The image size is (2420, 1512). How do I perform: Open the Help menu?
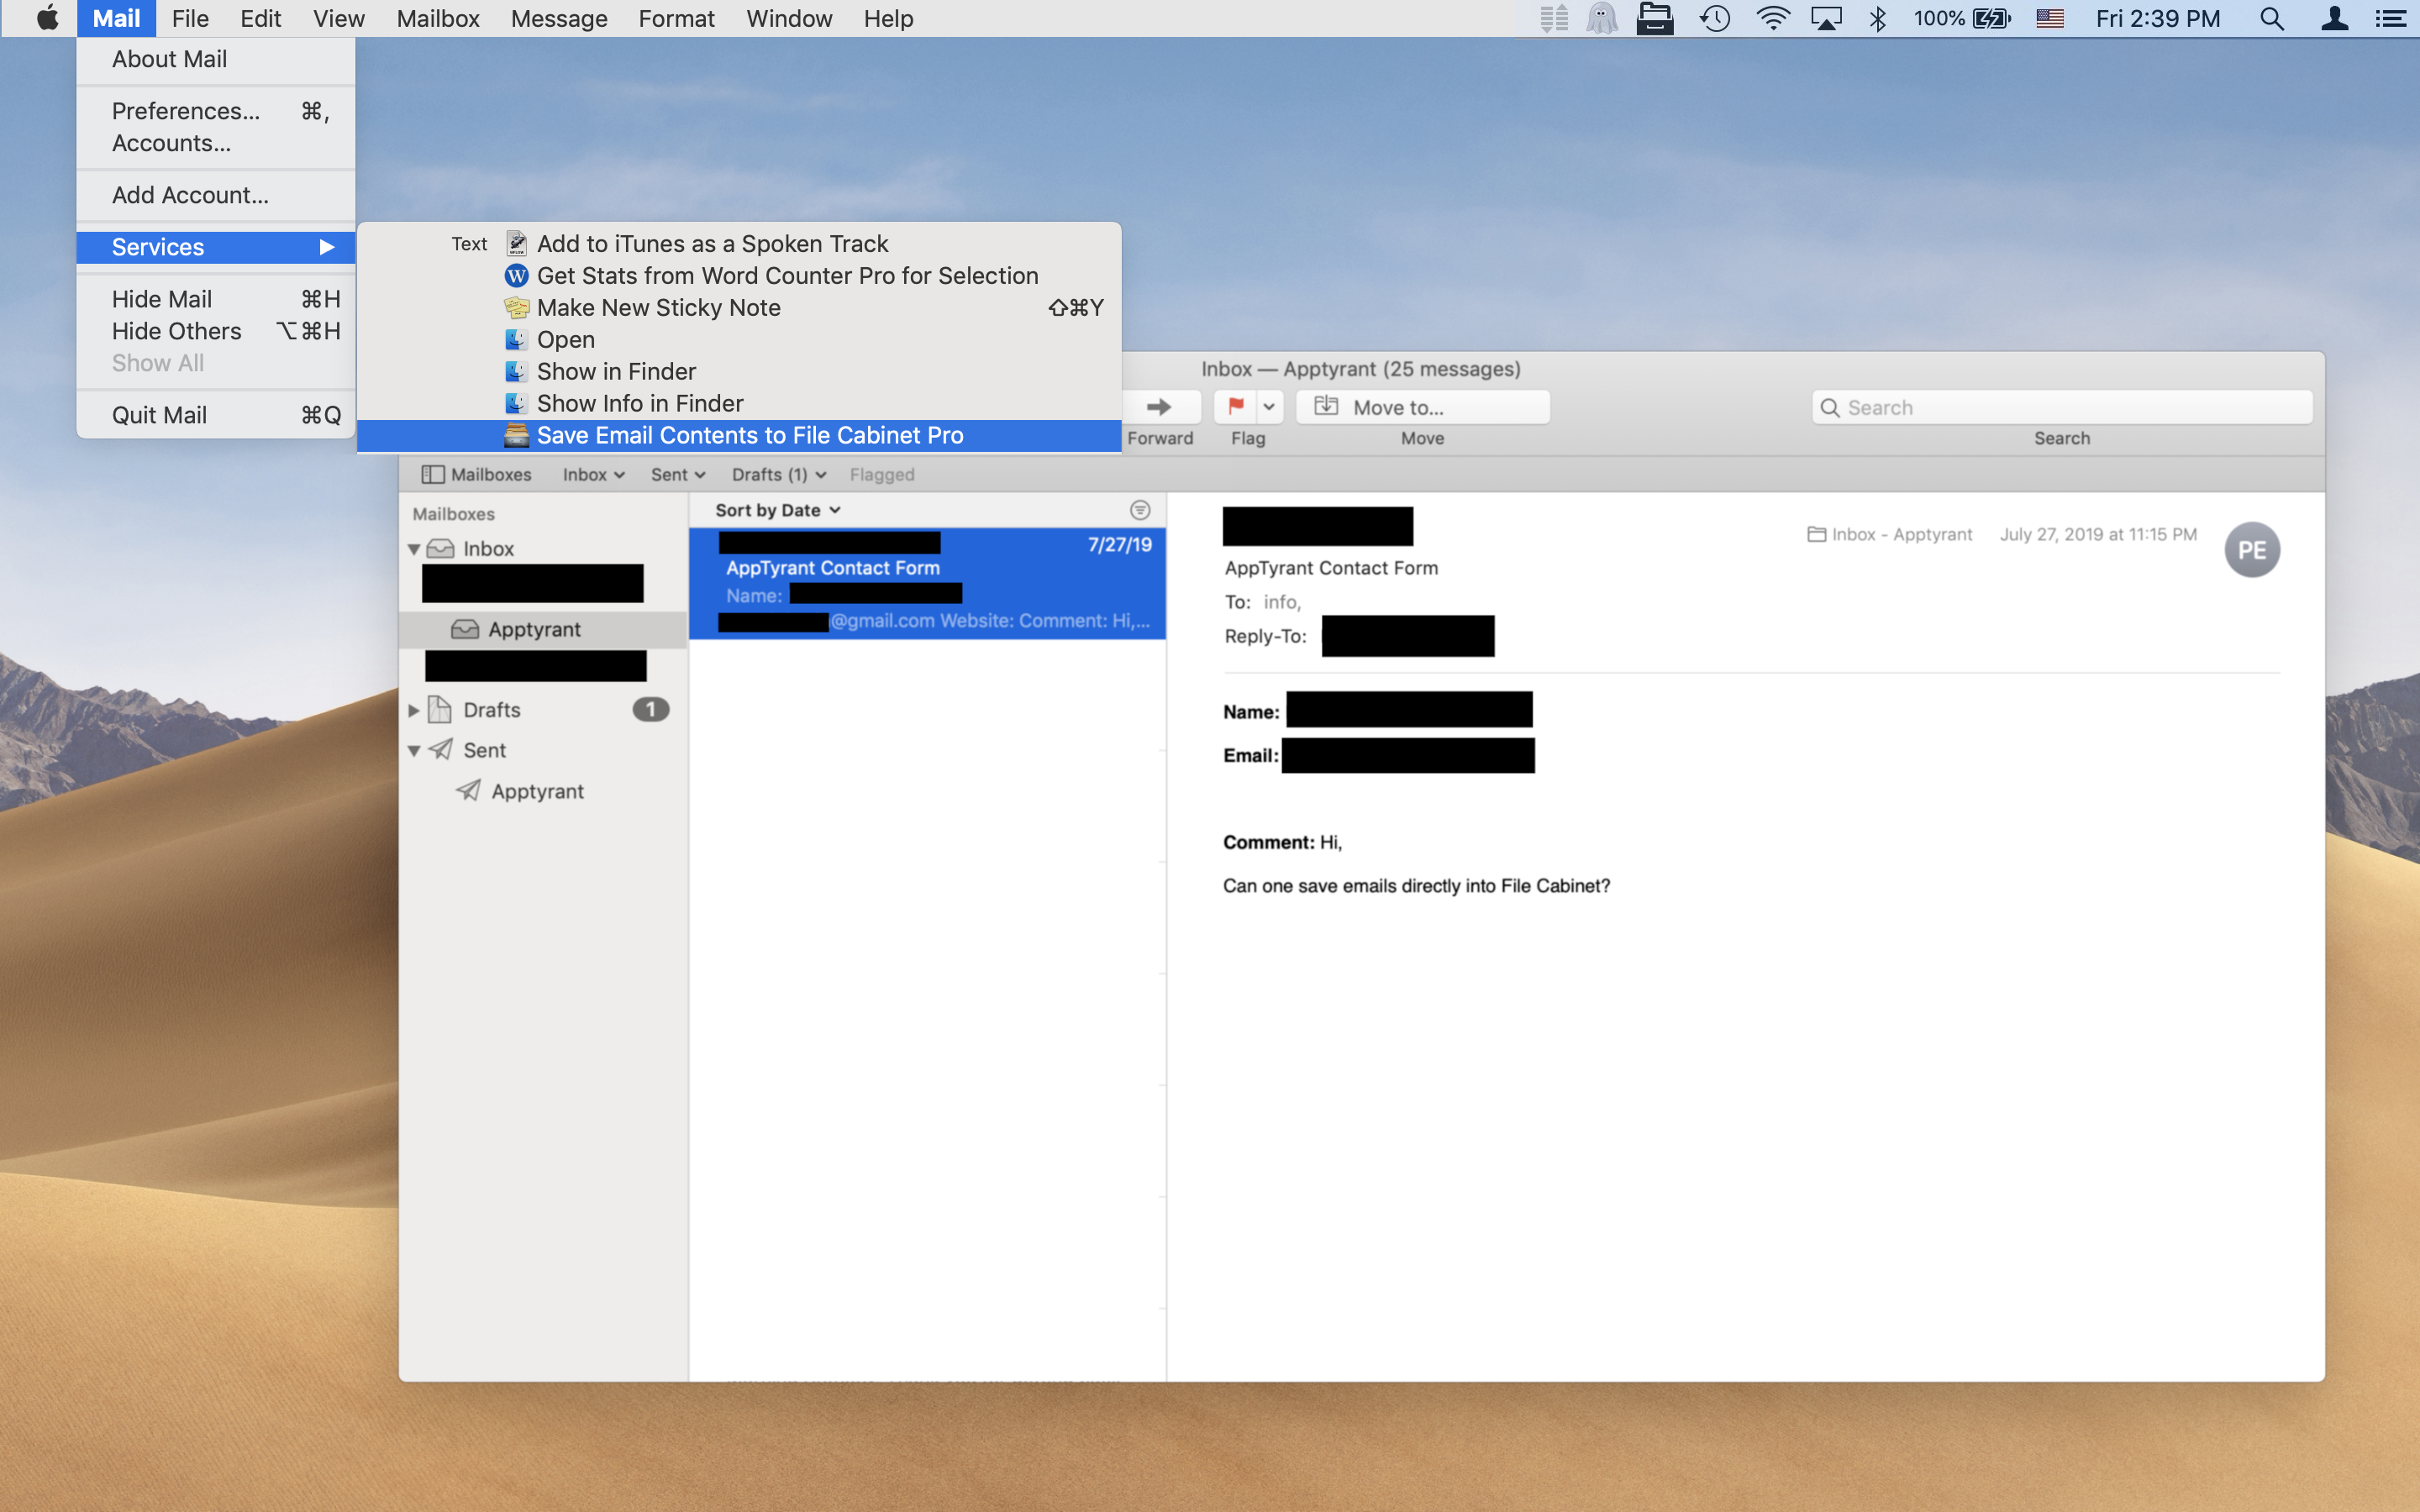click(888, 18)
